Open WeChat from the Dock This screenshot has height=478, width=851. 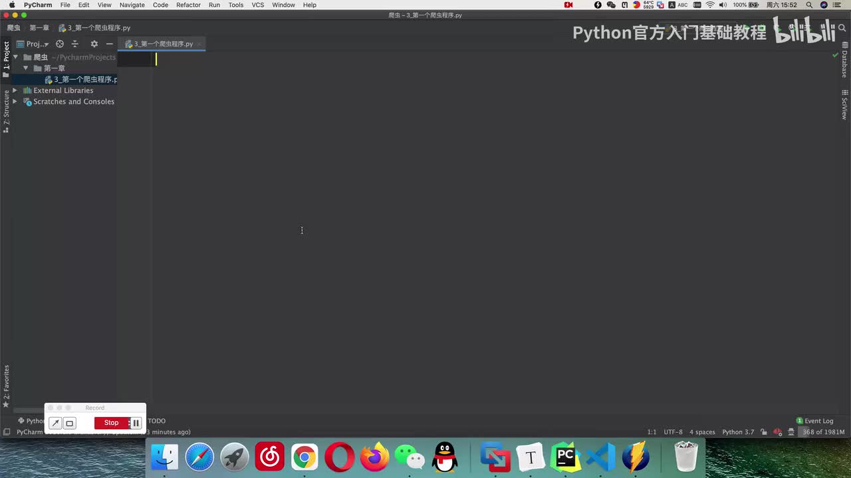410,457
